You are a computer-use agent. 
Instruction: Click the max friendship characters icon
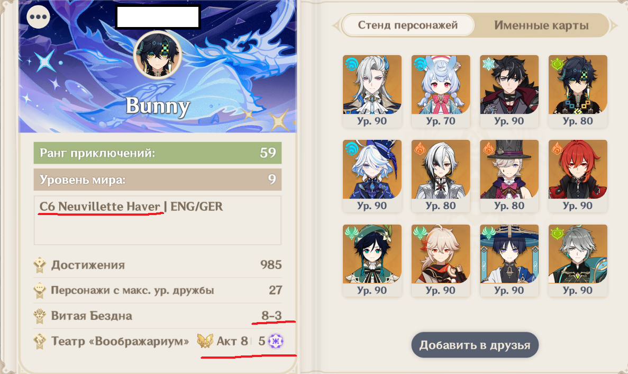[40, 290]
